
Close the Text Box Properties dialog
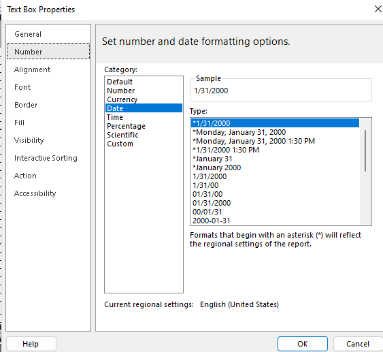pyautogui.click(x=378, y=10)
